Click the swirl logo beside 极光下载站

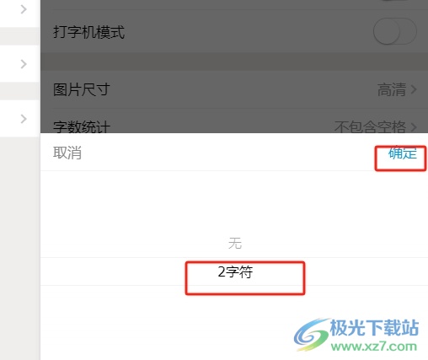pos(311,335)
